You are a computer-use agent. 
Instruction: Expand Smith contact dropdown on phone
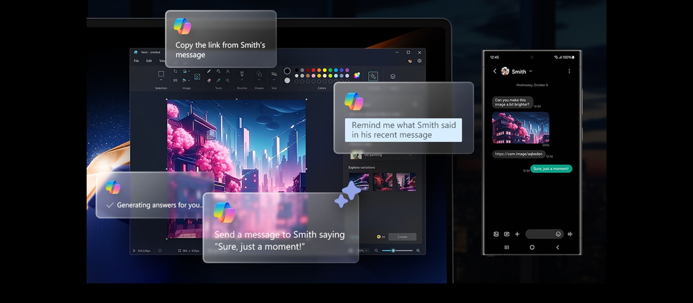[531, 71]
